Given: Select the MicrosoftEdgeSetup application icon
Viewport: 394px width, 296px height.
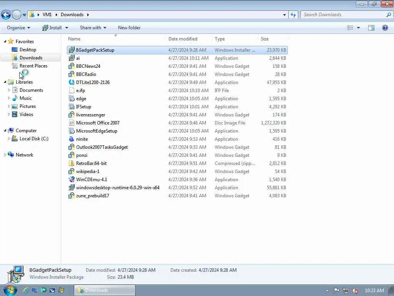Looking at the screenshot, I should (x=72, y=131).
